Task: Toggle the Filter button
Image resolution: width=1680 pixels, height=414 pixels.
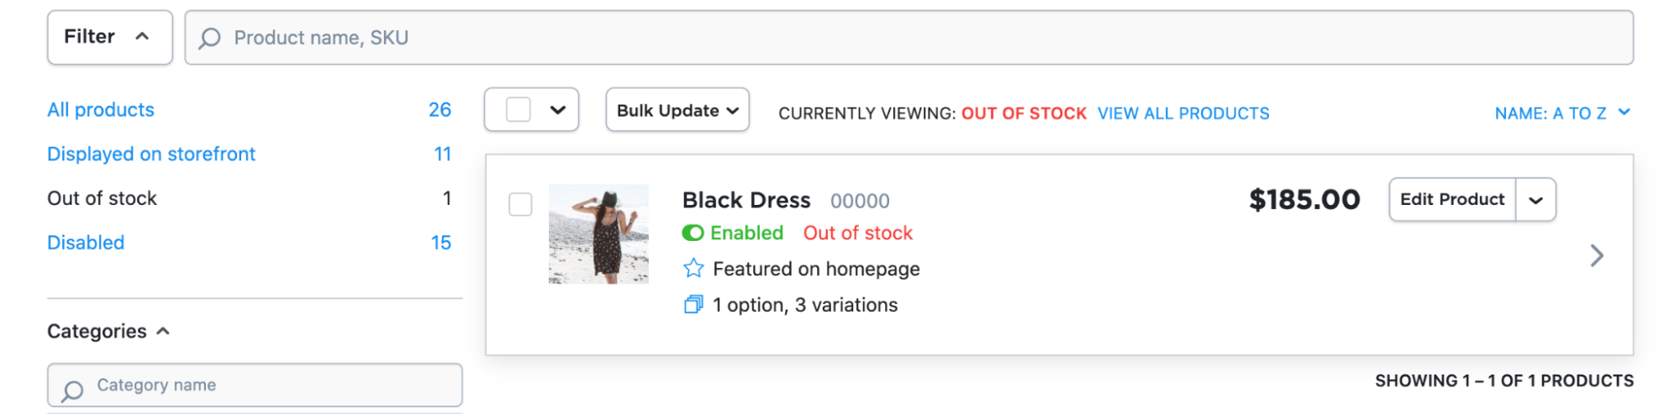Action: pyautogui.click(x=109, y=37)
